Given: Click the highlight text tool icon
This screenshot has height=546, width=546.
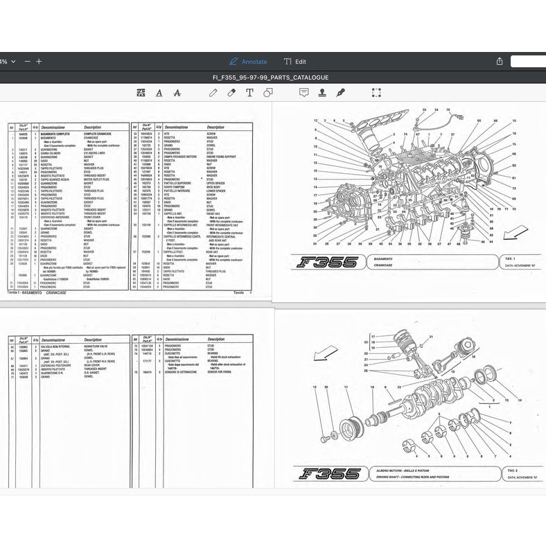Looking at the screenshot, I should [x=141, y=92].
